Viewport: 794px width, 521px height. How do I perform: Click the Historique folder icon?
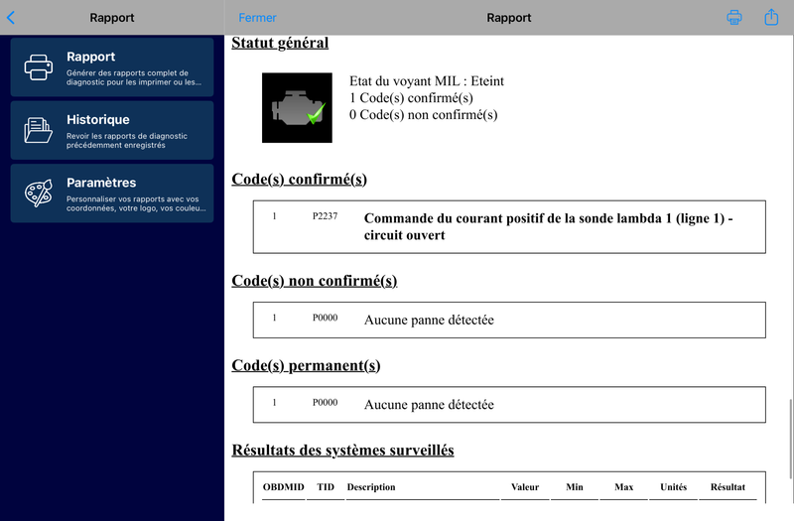[39, 130]
